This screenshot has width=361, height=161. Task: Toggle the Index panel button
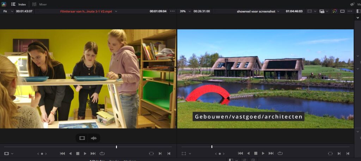pyautogui.click(x=19, y=4)
